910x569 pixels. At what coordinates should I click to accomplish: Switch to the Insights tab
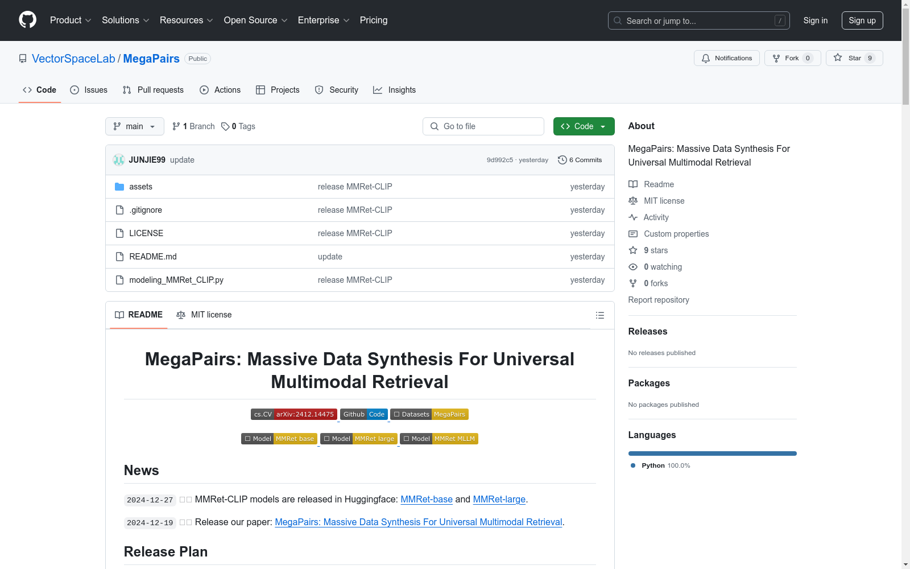(395, 90)
